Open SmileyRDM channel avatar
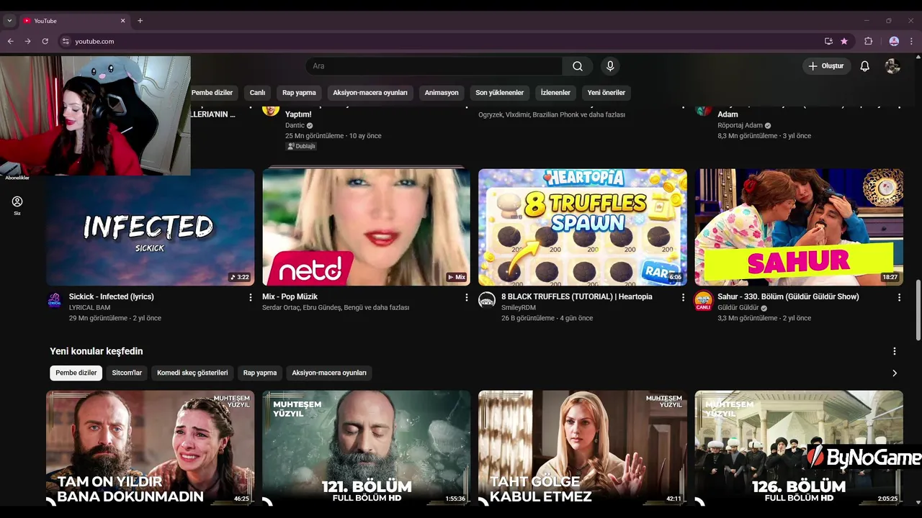The width and height of the screenshot is (922, 518). pos(487,300)
